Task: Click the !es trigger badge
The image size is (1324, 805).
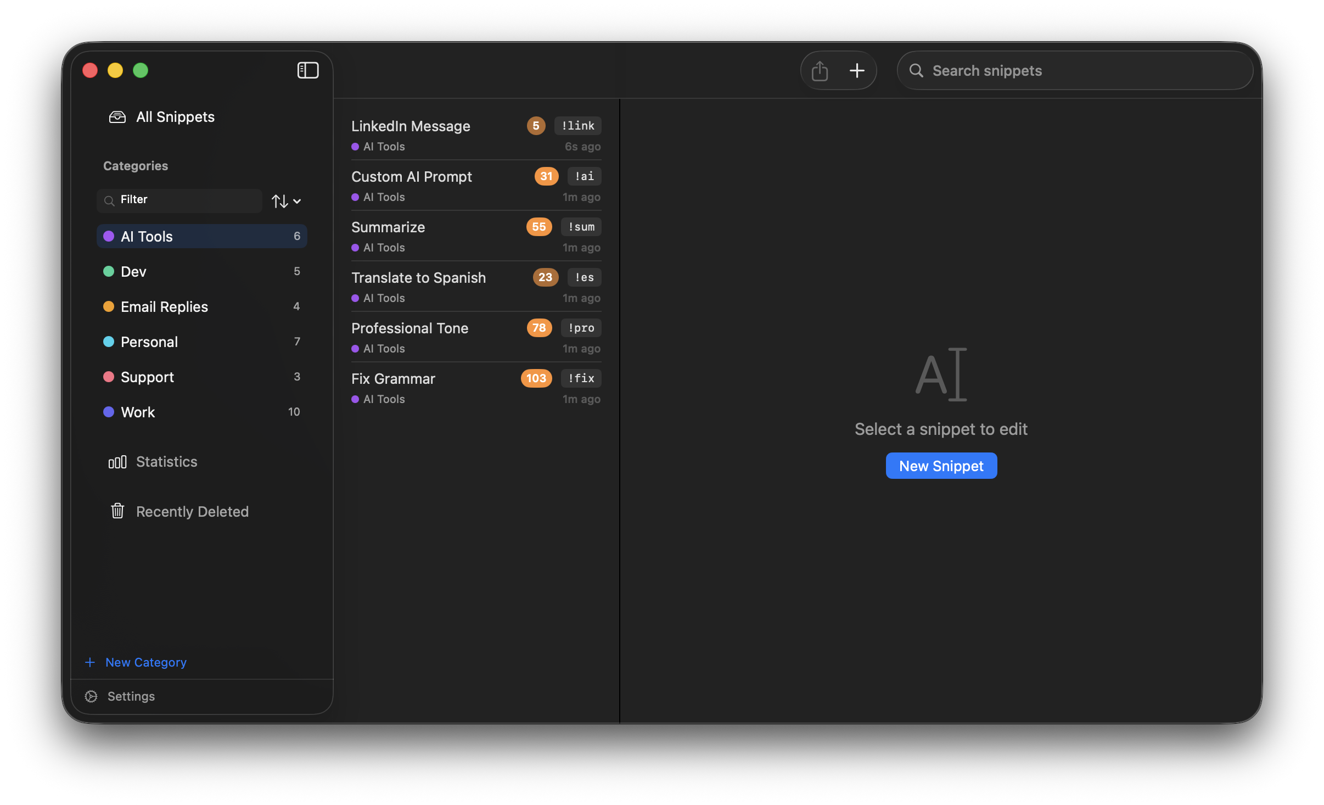Action: point(584,277)
